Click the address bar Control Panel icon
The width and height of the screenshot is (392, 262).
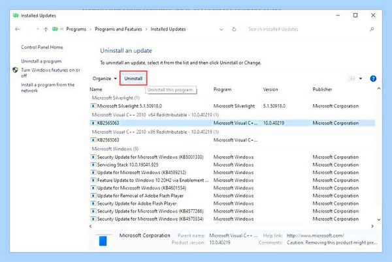tap(55, 29)
